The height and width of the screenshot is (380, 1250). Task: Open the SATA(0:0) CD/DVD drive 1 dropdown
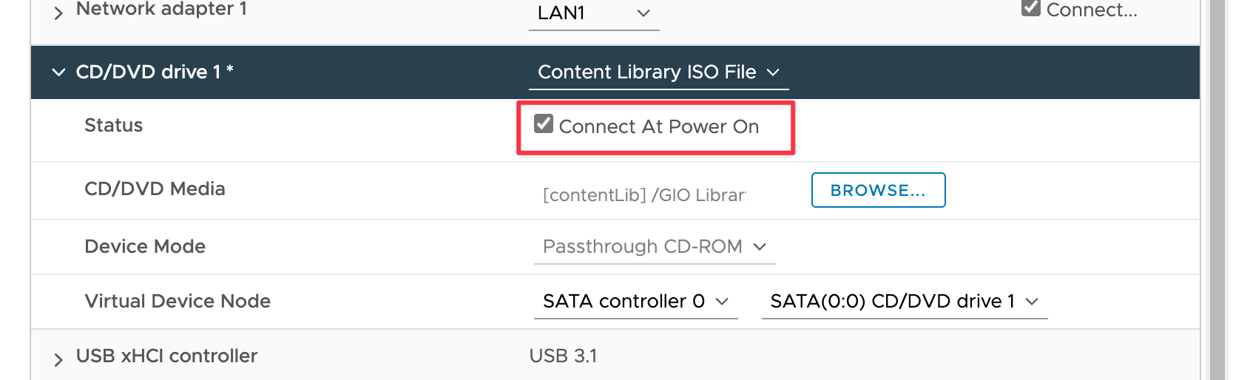pyautogui.click(x=905, y=302)
